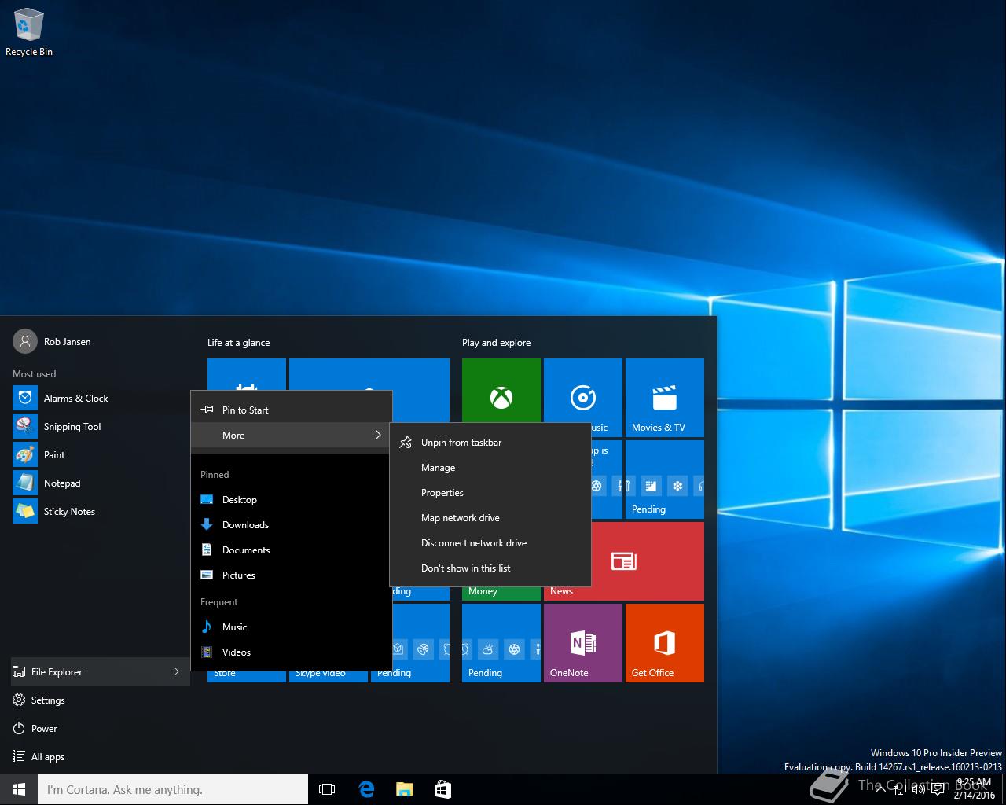
Task: Open pinned Downloads folder
Action: pyautogui.click(x=291, y=524)
